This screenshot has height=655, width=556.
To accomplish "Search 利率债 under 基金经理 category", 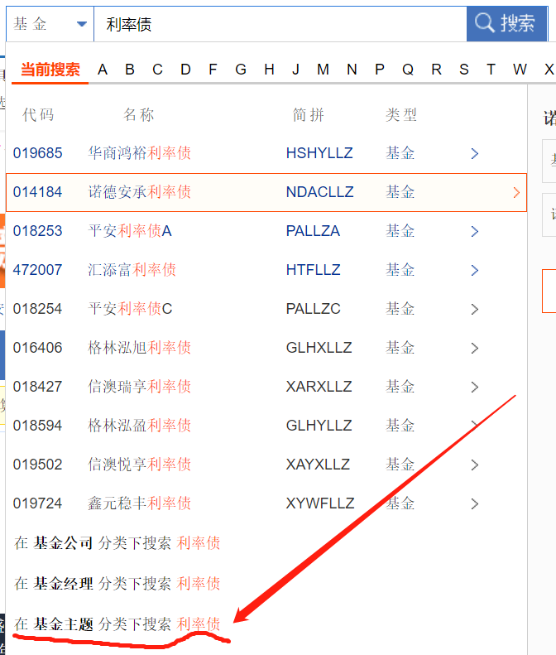I will tap(117, 583).
